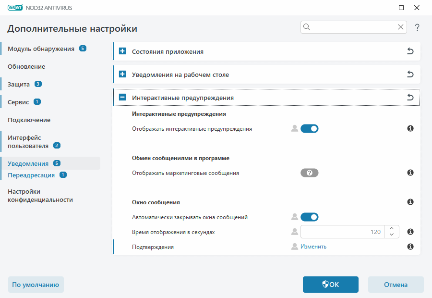Toggle Отображать маркетинговые сообщения switch
Screen dimensions: 432x298
310,173
